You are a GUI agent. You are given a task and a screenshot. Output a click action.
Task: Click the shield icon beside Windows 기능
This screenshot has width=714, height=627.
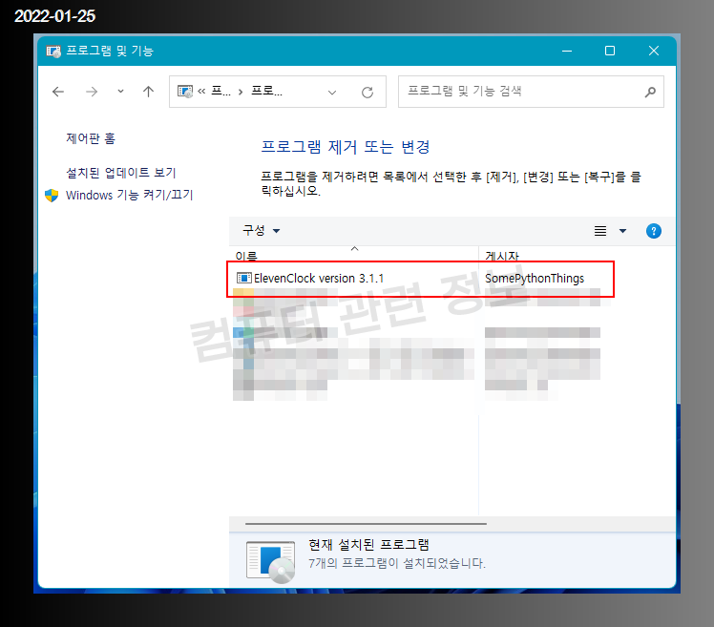click(52, 196)
